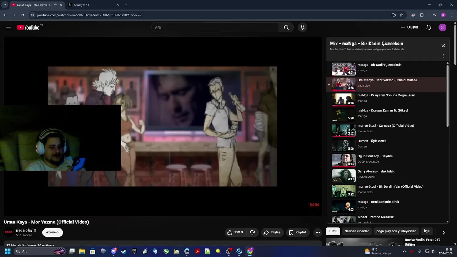Click the video player area

163,126
